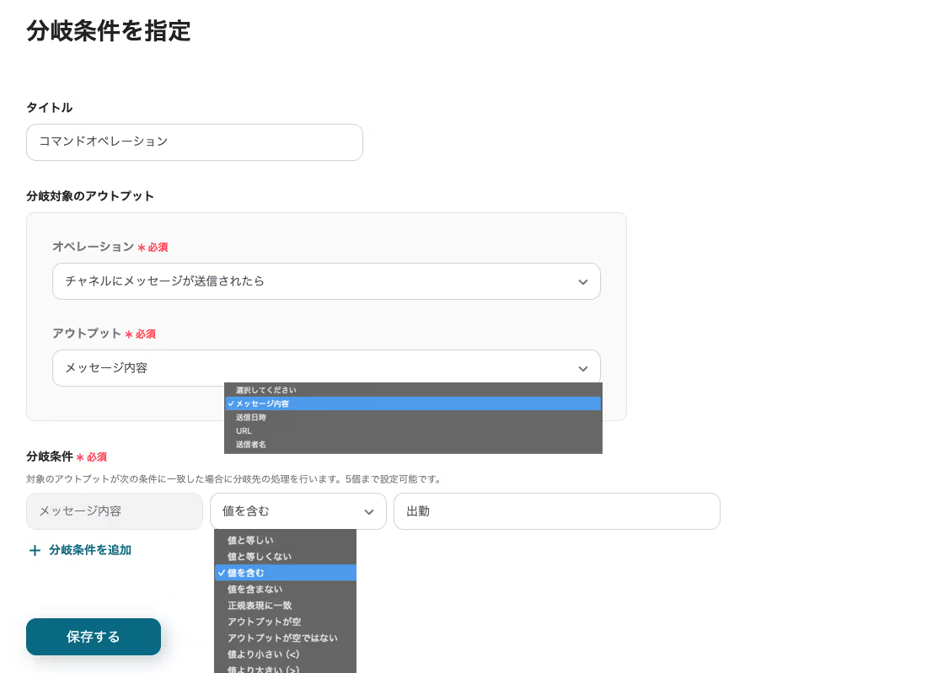Click the 分岐条件を追加 link
The image size is (927, 673).
click(89, 550)
